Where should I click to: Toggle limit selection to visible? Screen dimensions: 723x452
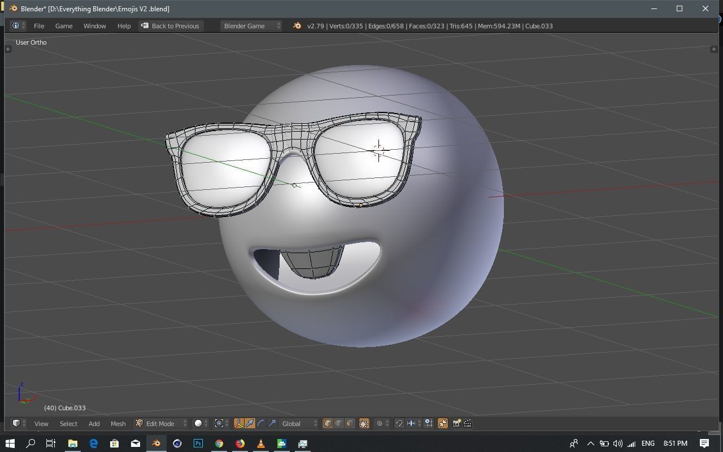pos(364,423)
